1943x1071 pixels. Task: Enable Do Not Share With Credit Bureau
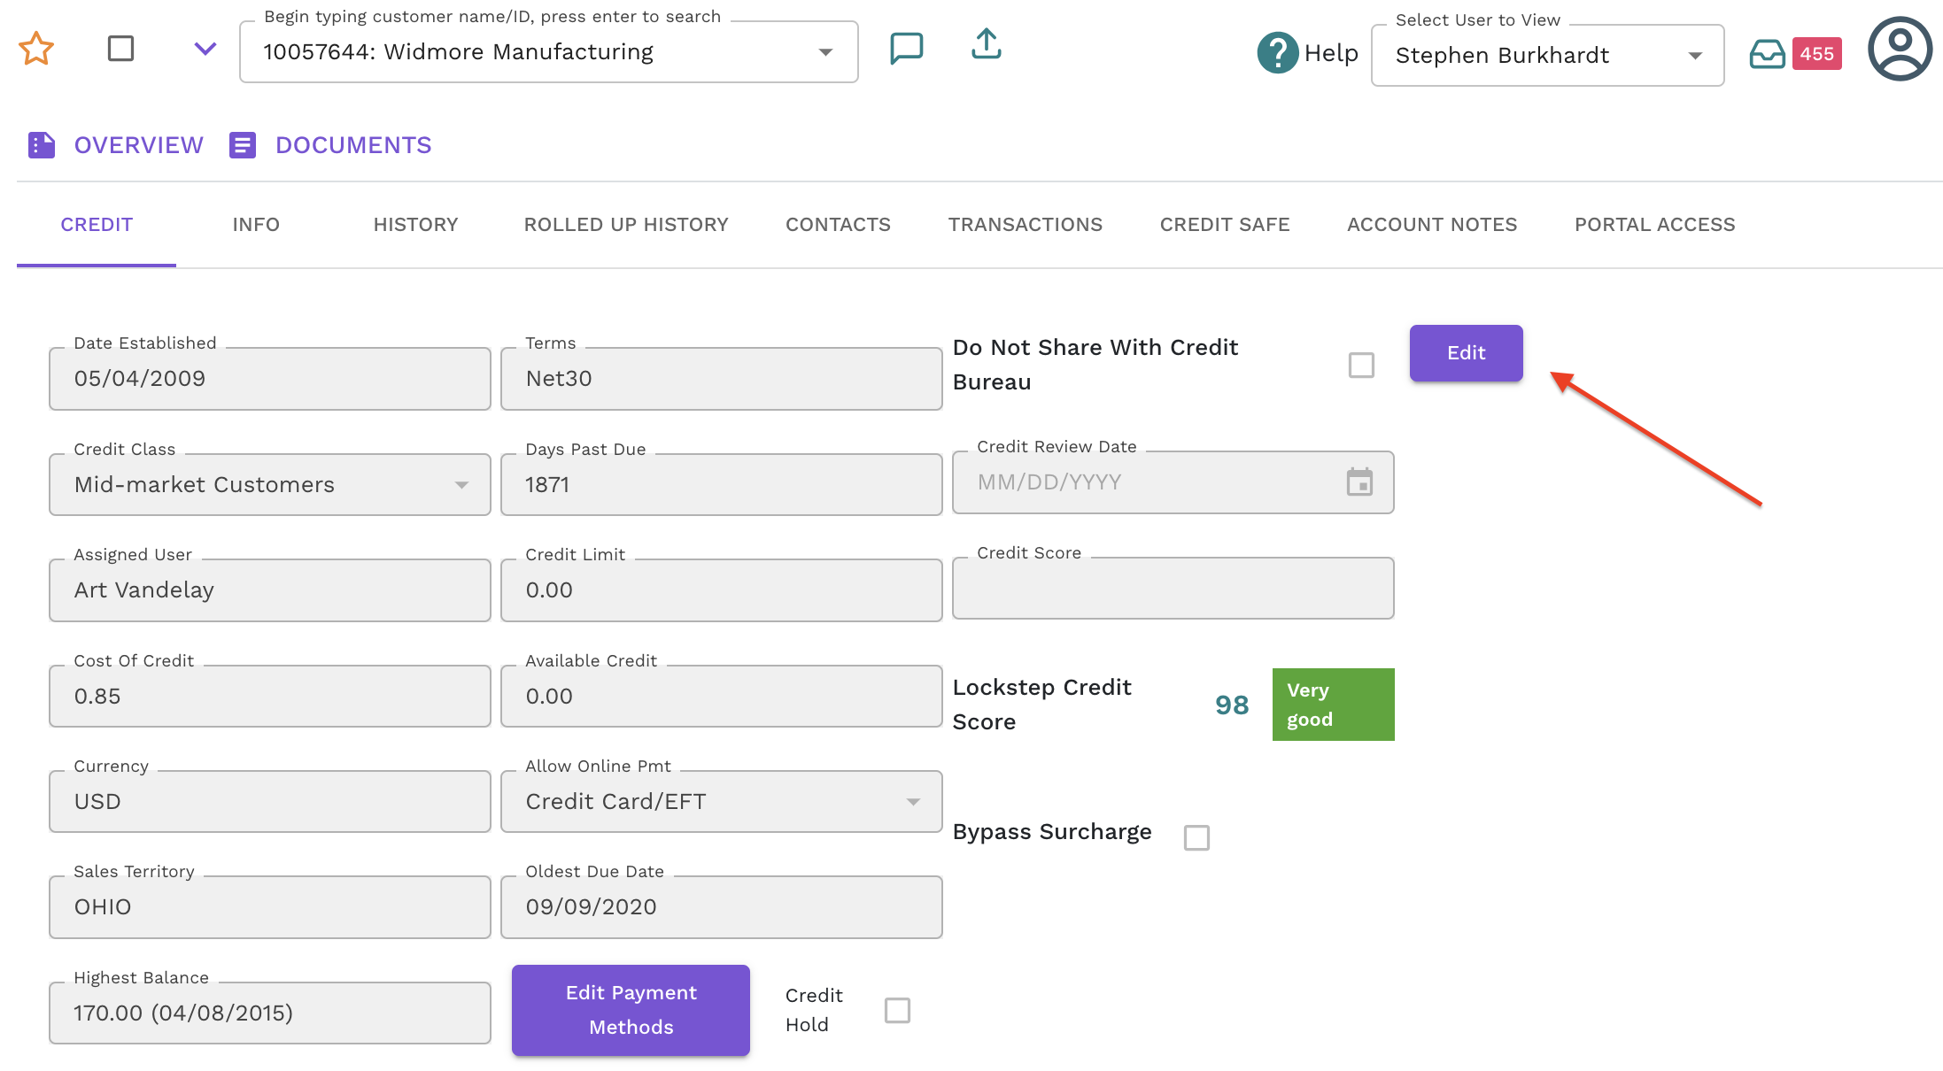1361,365
